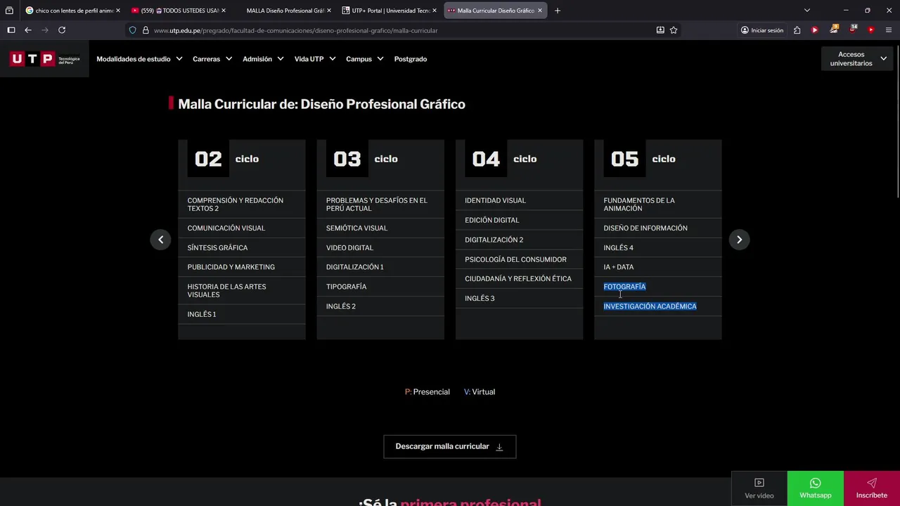Go to next ciclo with right arrow
Screen dimensions: 900x506
pyautogui.click(x=739, y=240)
